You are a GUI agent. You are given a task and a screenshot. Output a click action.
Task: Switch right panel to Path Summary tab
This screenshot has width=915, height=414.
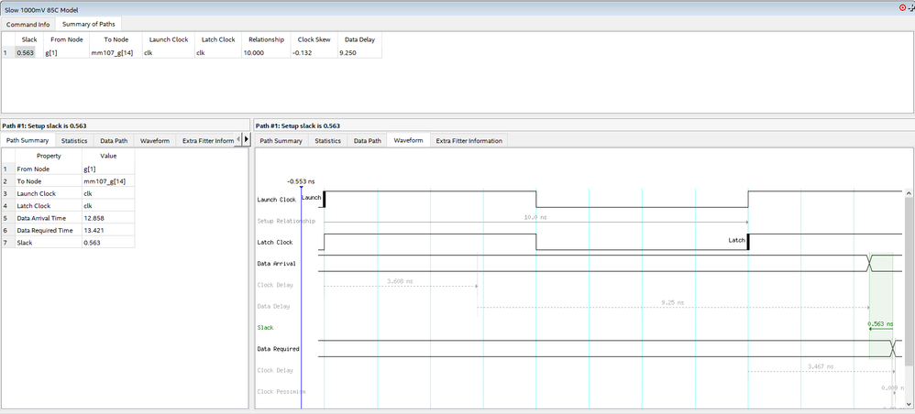(x=281, y=141)
